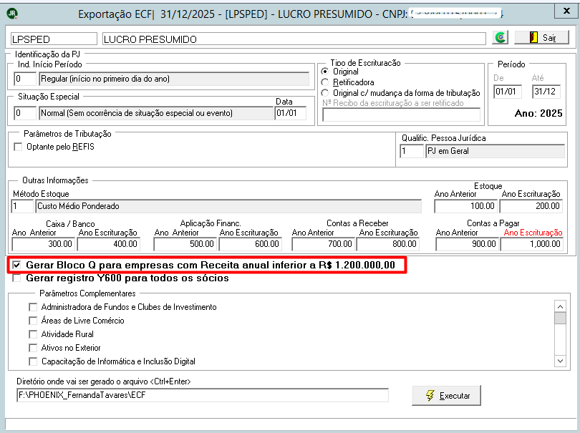Click the Nº Recibo da escrituração field

[401, 115]
